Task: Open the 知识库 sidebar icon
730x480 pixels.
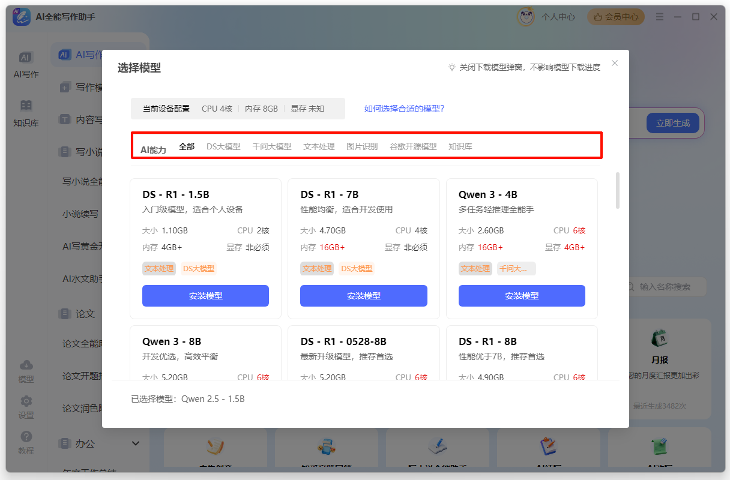Action: coord(26,106)
